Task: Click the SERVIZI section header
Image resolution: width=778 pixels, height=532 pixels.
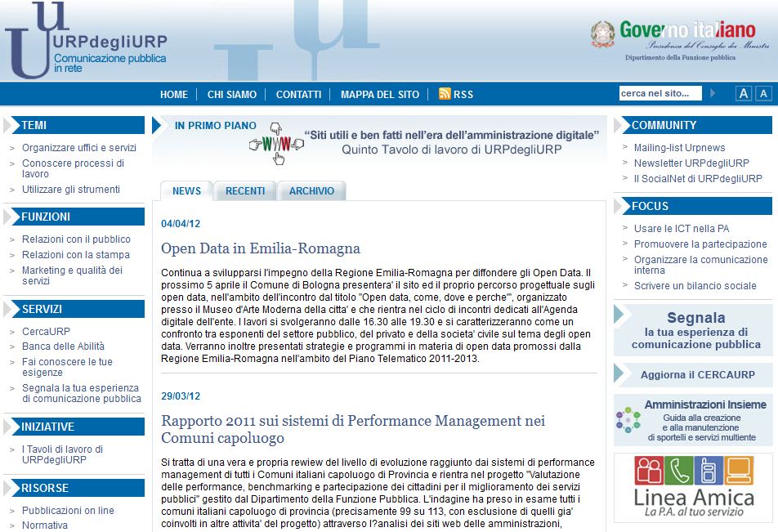Action: (74, 309)
